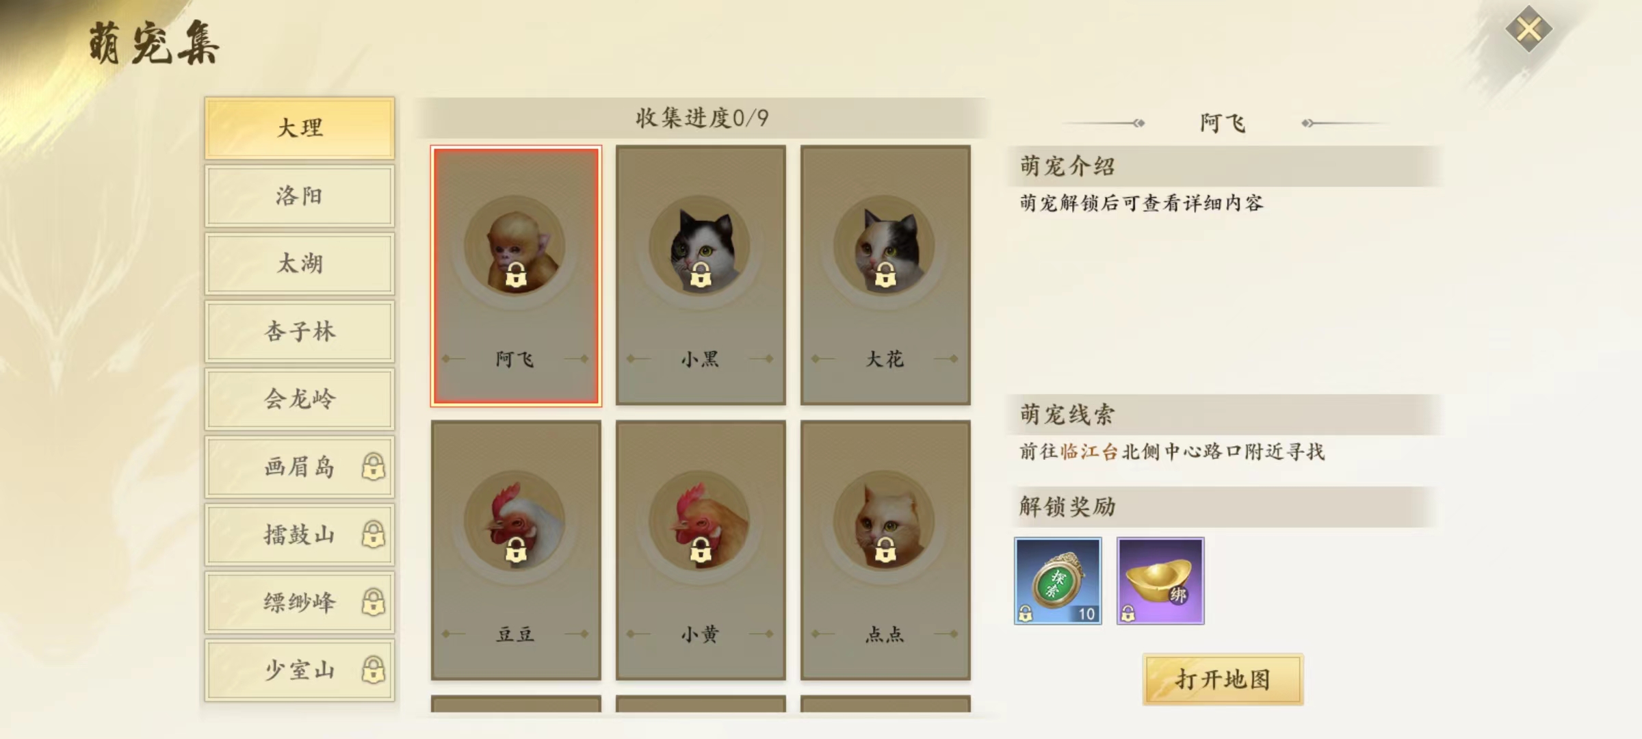Select the locked 擂鼓山 region tab
This screenshot has width=1642, height=739.
(x=300, y=534)
